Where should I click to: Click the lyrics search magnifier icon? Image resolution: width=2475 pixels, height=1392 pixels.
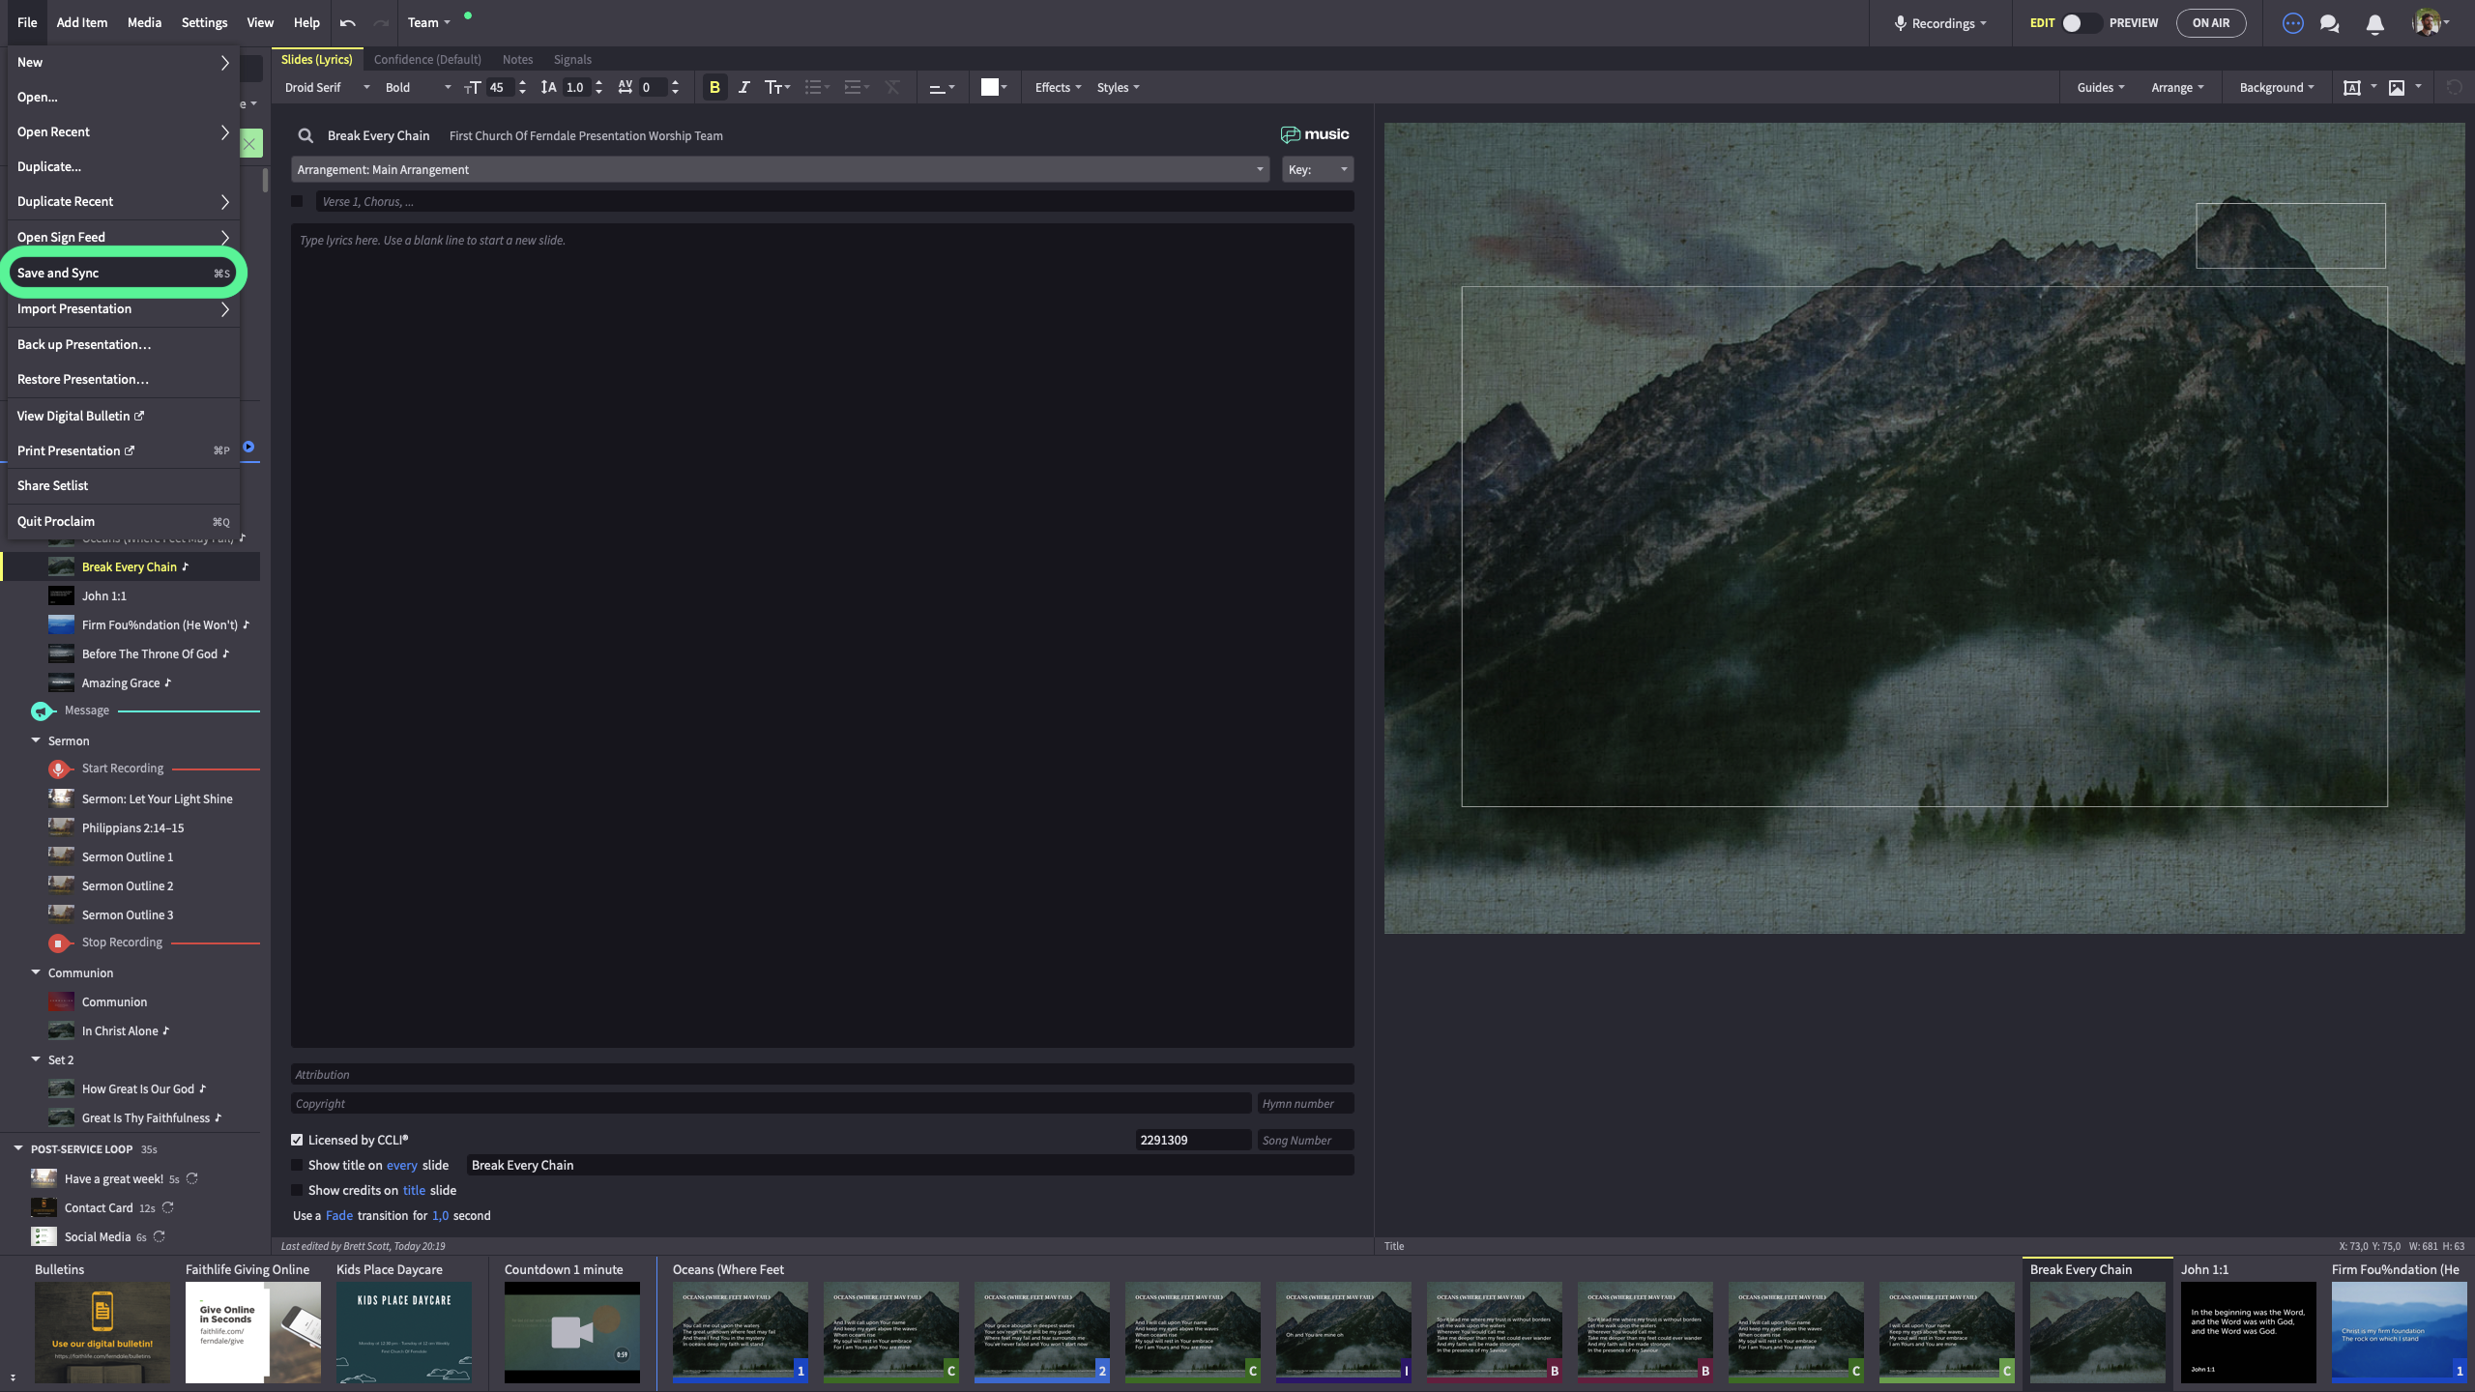point(306,136)
